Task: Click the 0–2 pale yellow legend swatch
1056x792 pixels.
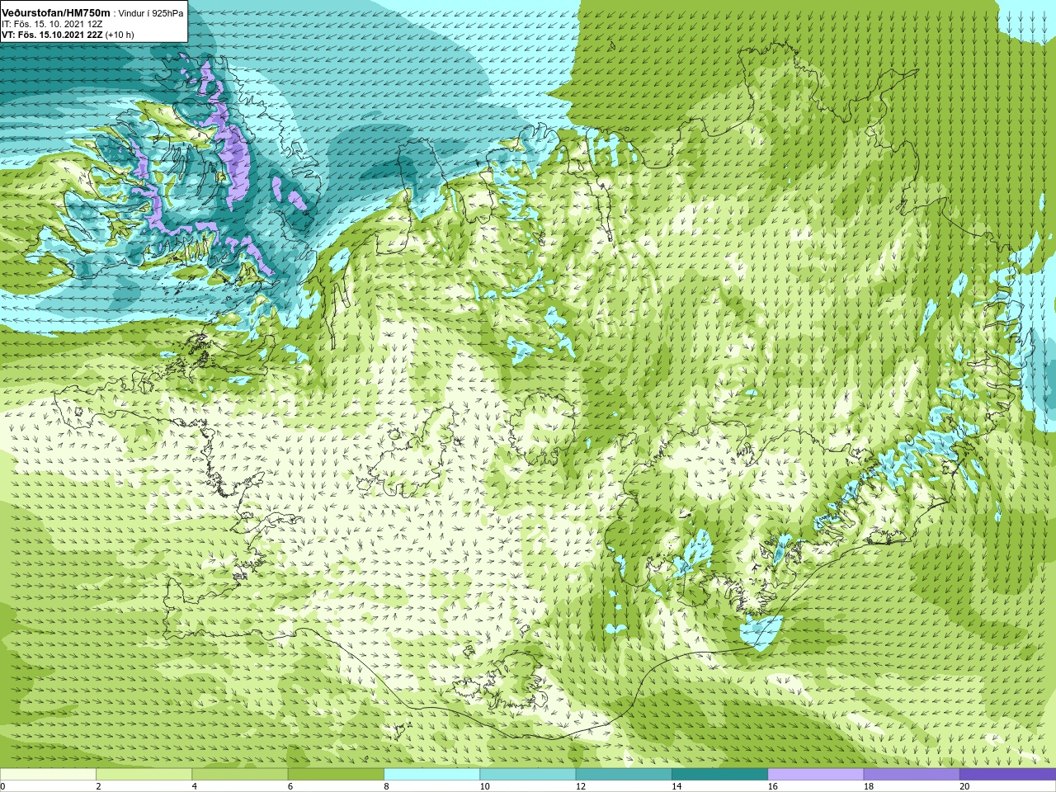Action: click(48, 775)
